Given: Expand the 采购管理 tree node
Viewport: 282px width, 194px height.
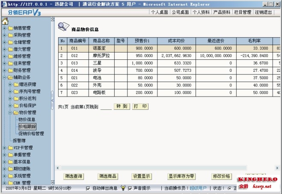Looking at the screenshot, I should [x=5, y=35].
